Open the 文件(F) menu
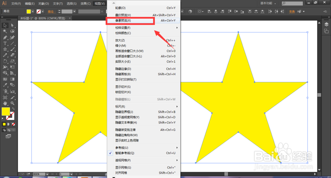Image resolution: width=331 pixels, height=178 pixels. 16,4
